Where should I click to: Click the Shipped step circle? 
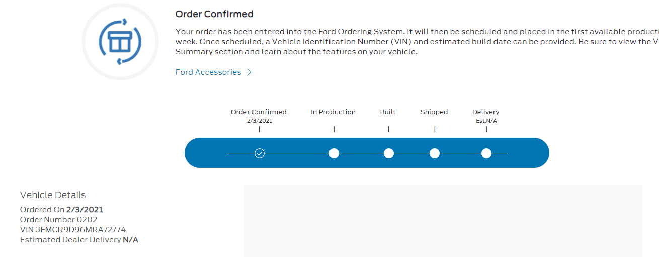point(435,153)
